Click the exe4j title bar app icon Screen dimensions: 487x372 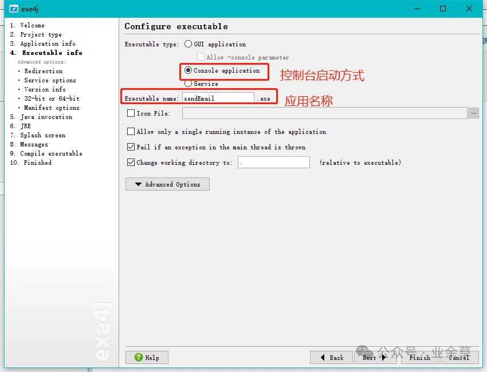tap(14, 9)
